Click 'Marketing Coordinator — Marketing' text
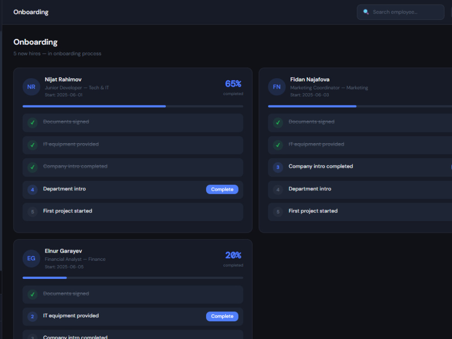 329,88
